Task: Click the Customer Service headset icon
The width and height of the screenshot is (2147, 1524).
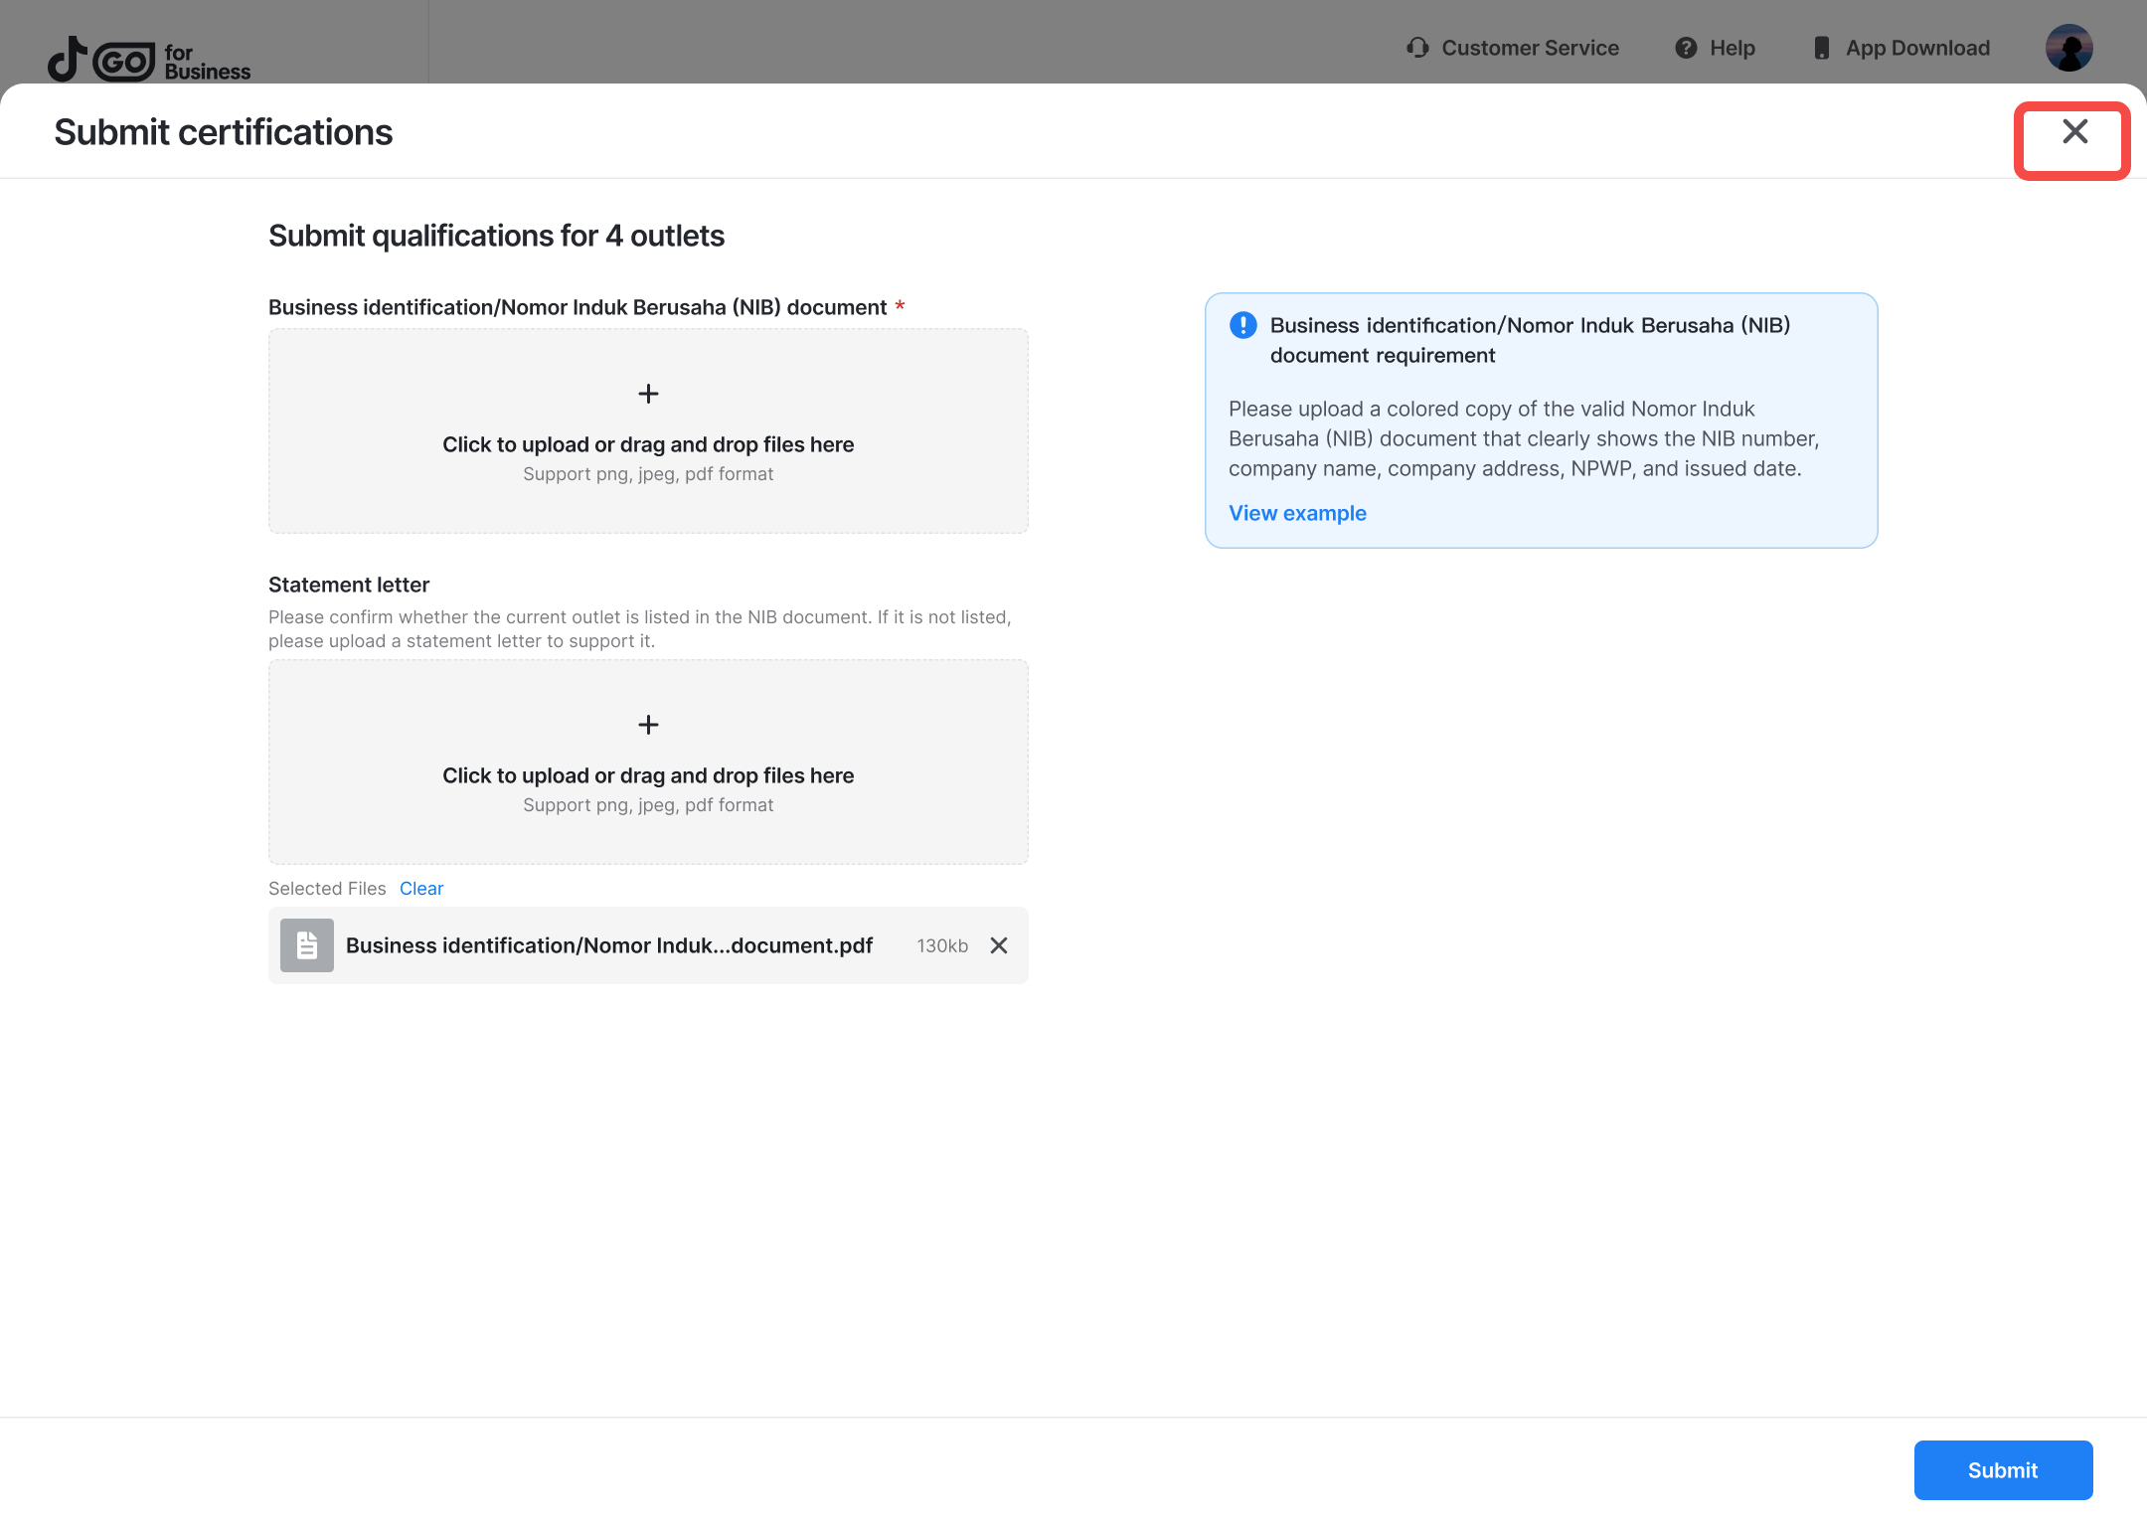Action: point(1416,48)
